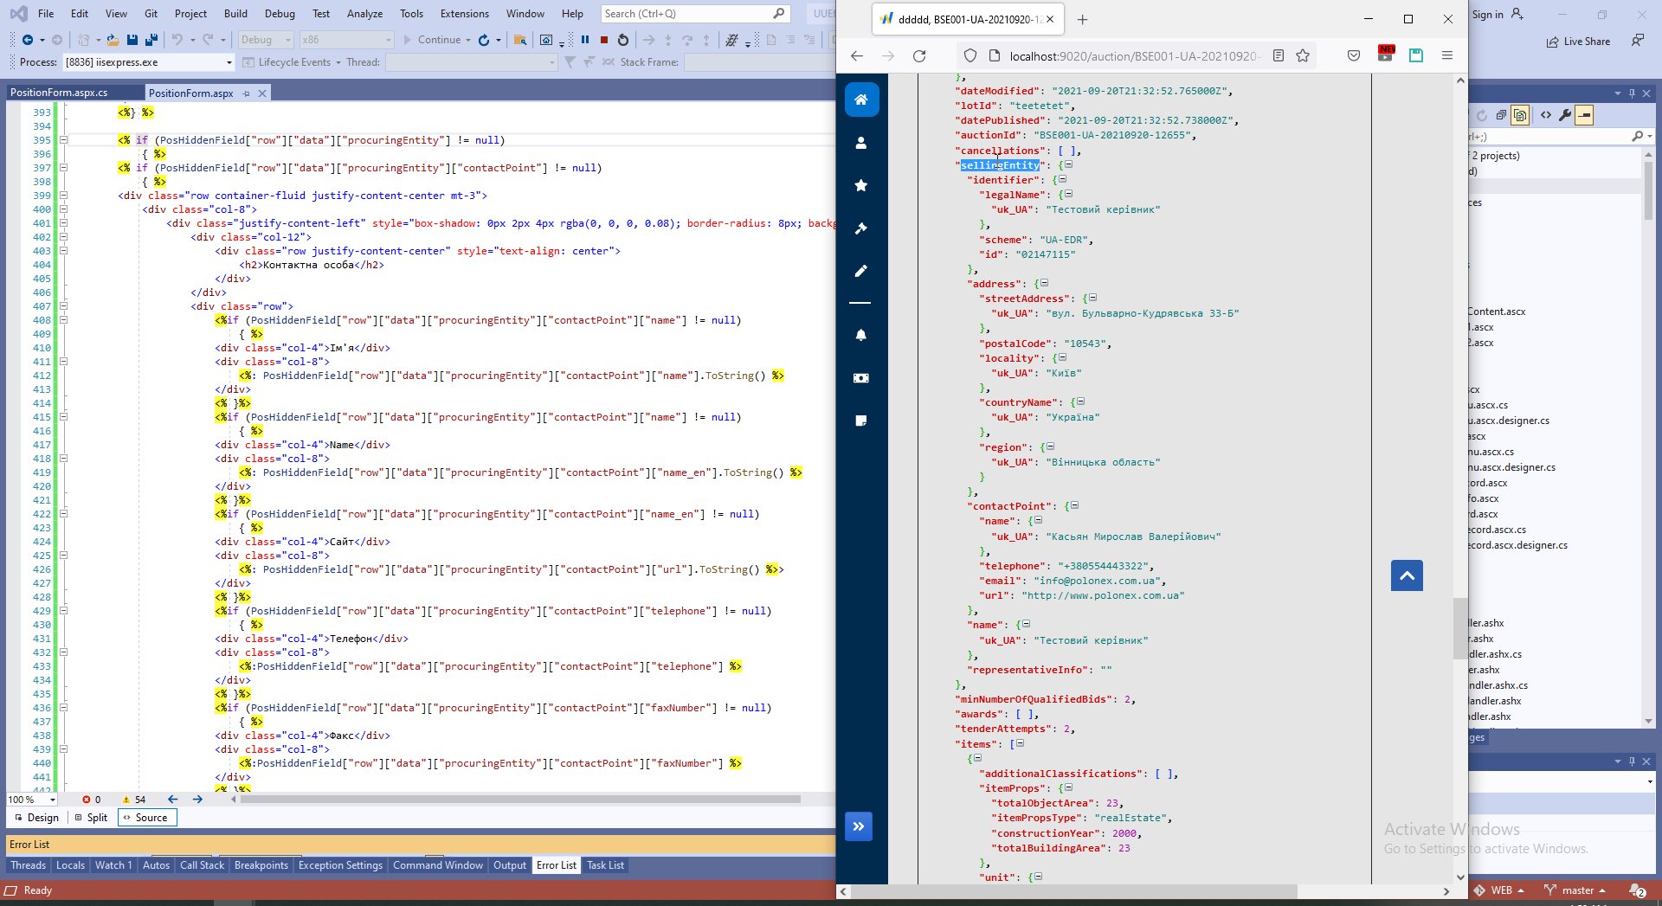
Task: Pause debugging with the Break All icon
Action: coord(585,40)
